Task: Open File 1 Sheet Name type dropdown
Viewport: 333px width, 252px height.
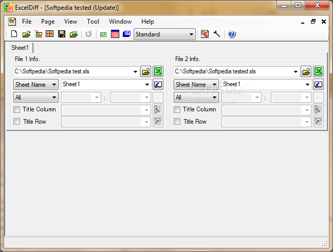Action: pyautogui.click(x=36, y=85)
